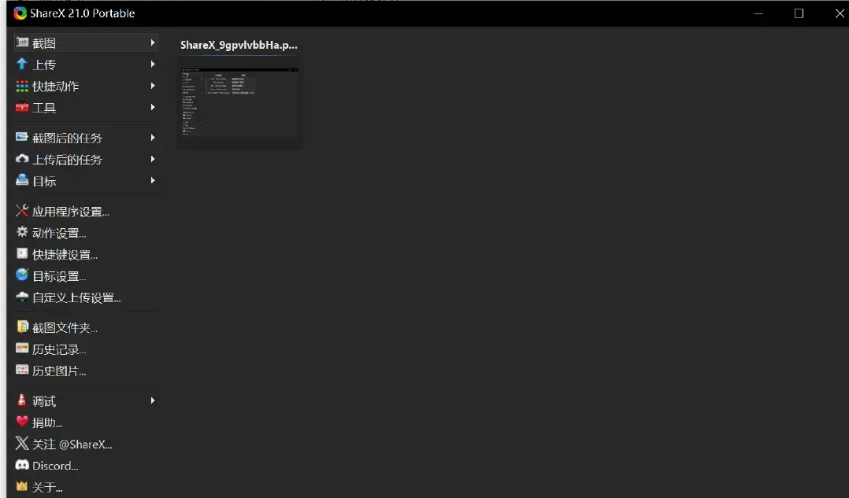This screenshot has height=498, width=849.
Task: Click the 应用程序设置 wrench icon
Action: pyautogui.click(x=22, y=210)
